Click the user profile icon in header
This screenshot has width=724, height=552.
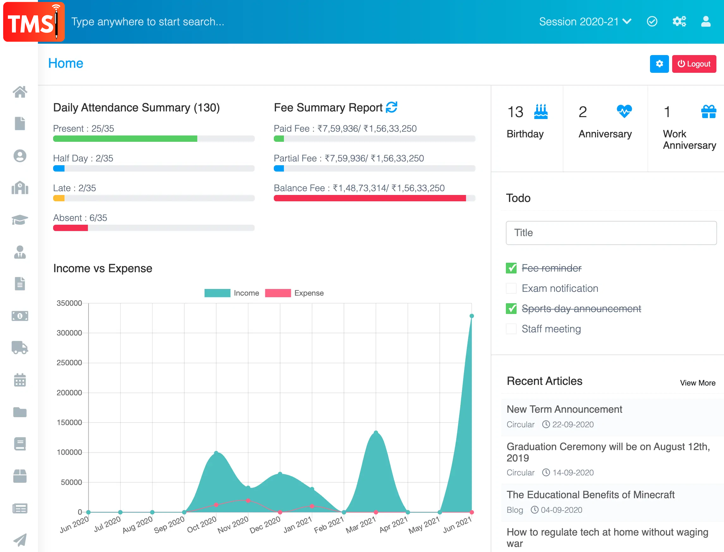706,22
